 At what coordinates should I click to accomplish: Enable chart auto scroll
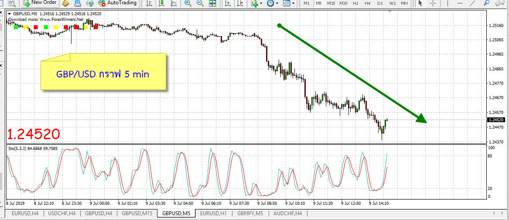(228, 3)
